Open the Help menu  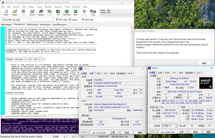[x=85, y=7]
